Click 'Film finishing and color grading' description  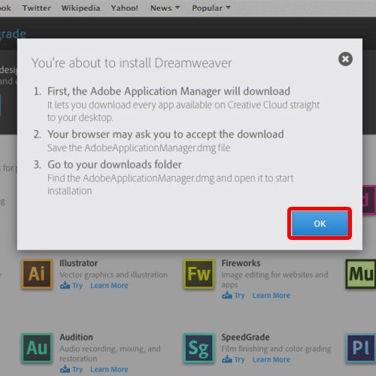276,349
